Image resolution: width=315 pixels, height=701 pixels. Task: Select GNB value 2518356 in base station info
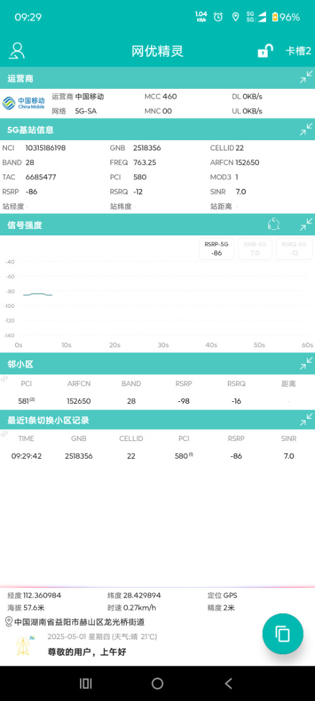[x=147, y=148]
